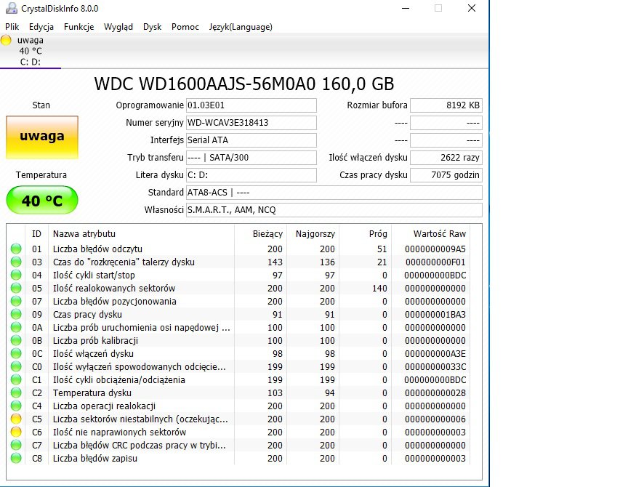Screen dimensions: 628x487
Task: Click the power-on count field 2622 razy
Action: click(446, 158)
